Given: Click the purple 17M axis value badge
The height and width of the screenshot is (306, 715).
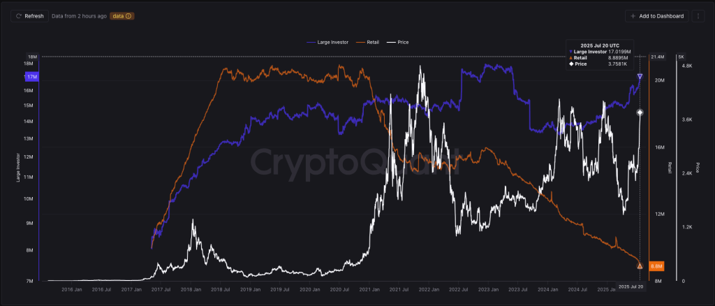Looking at the screenshot, I should (x=32, y=77).
